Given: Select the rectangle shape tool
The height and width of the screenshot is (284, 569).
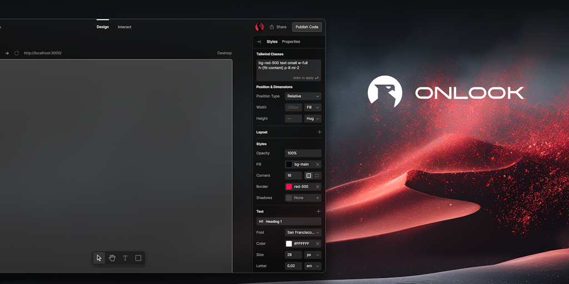Looking at the screenshot, I should (x=138, y=258).
